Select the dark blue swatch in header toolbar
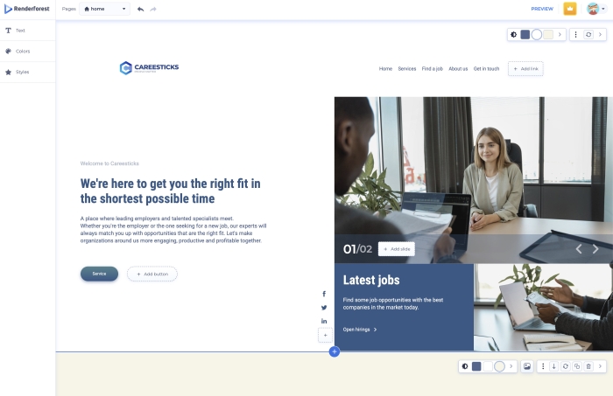The image size is (613, 396). pos(525,35)
